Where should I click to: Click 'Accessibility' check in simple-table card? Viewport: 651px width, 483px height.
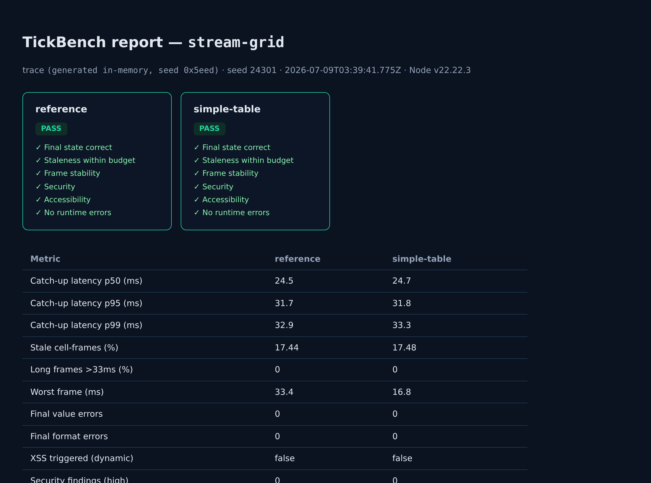[221, 199]
